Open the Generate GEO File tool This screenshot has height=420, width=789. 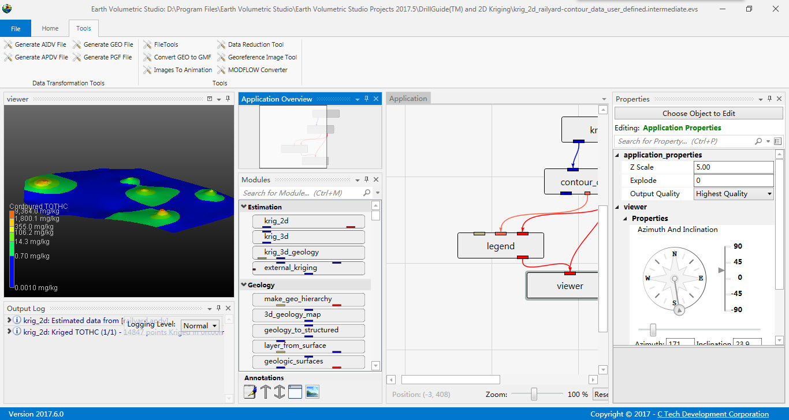click(103, 44)
